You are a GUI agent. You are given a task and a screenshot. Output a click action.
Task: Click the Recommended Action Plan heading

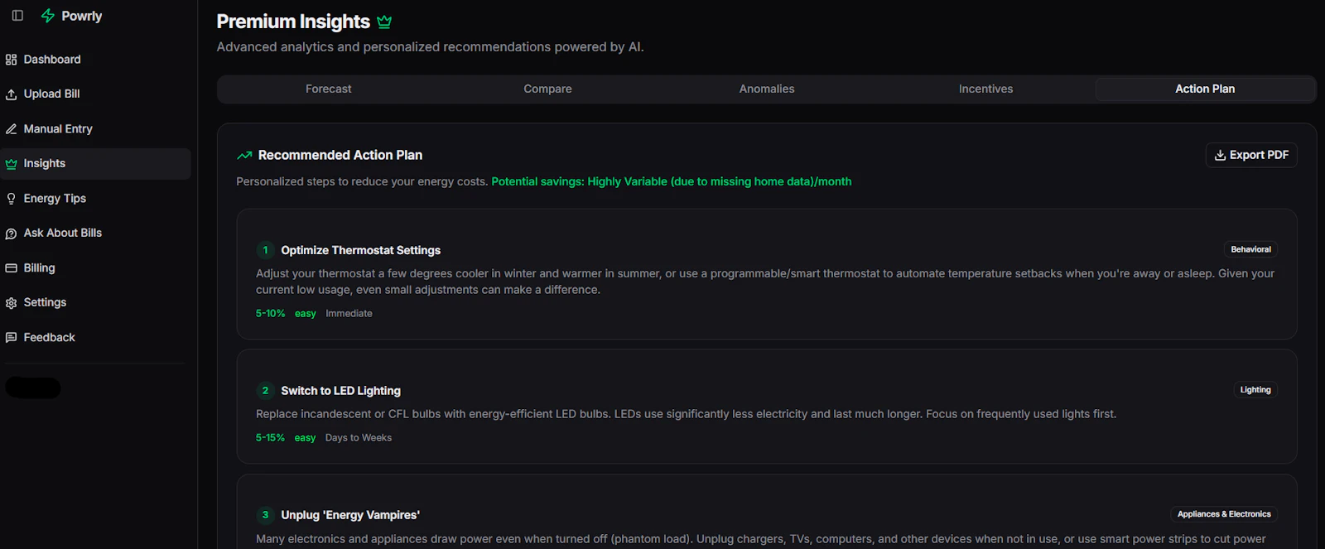[x=340, y=155]
